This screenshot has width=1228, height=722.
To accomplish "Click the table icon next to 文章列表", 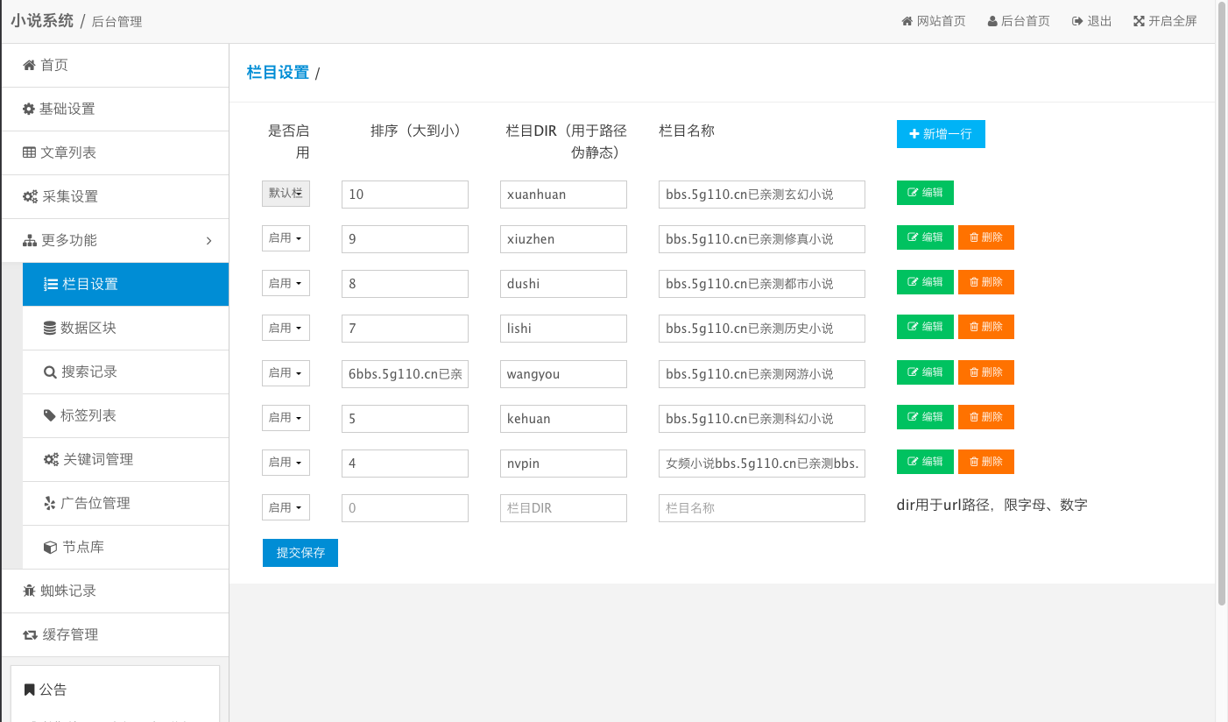I will (x=29, y=152).
